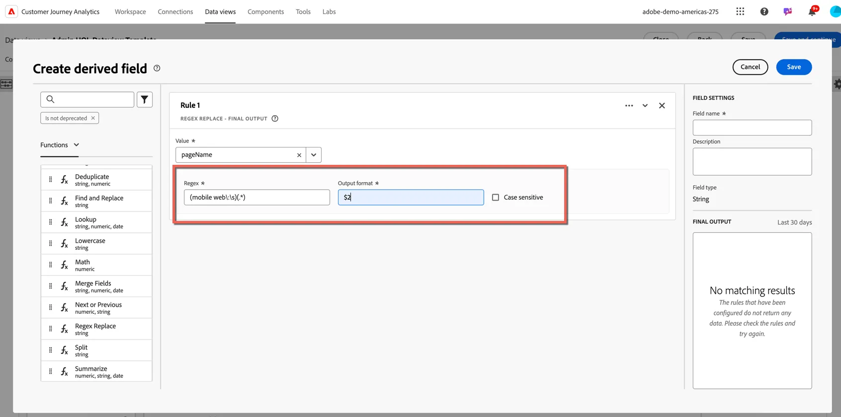Viewport: 841px width, 417px height.
Task: Grab the Math row drag handle
Action: point(50,265)
